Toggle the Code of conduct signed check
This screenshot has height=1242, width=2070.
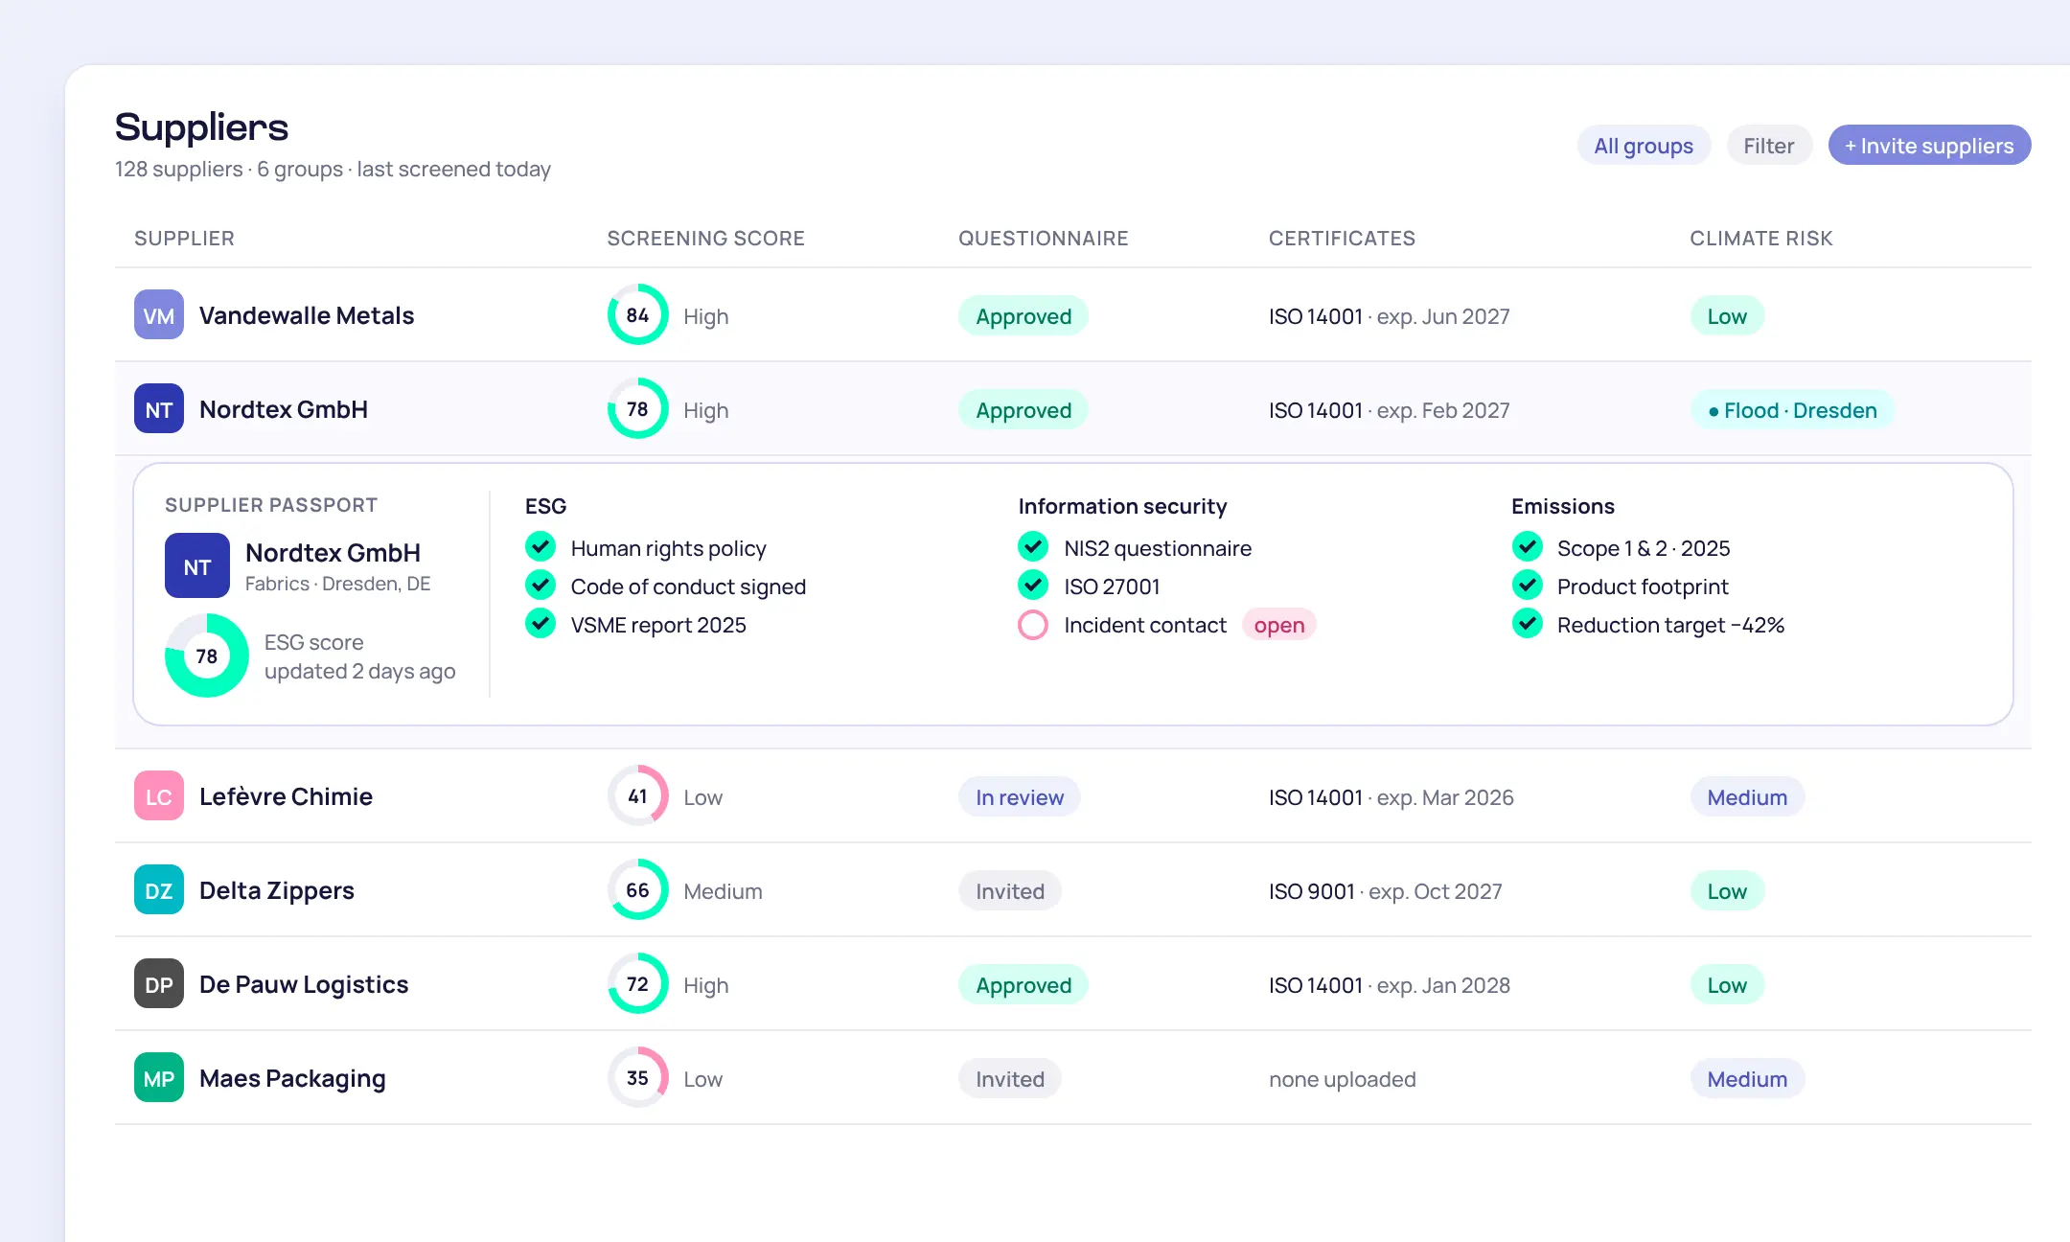coord(540,586)
